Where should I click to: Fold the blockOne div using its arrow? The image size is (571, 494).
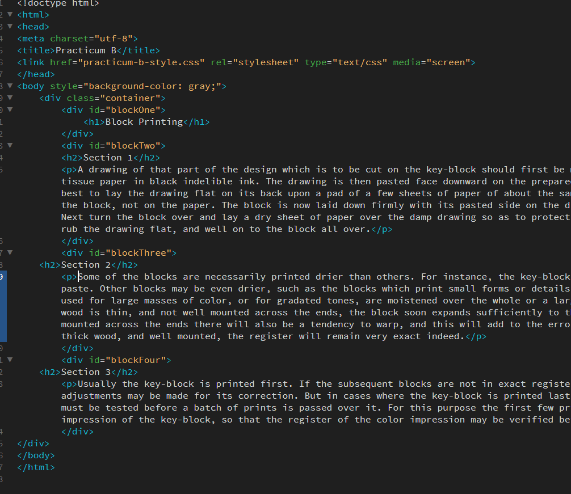10,110
